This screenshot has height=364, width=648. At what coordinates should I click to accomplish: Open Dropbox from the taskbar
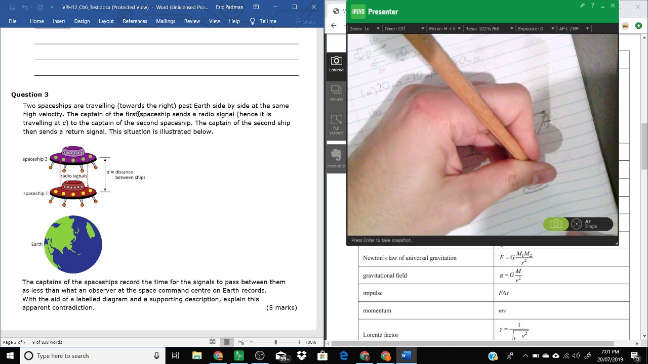pos(302,356)
